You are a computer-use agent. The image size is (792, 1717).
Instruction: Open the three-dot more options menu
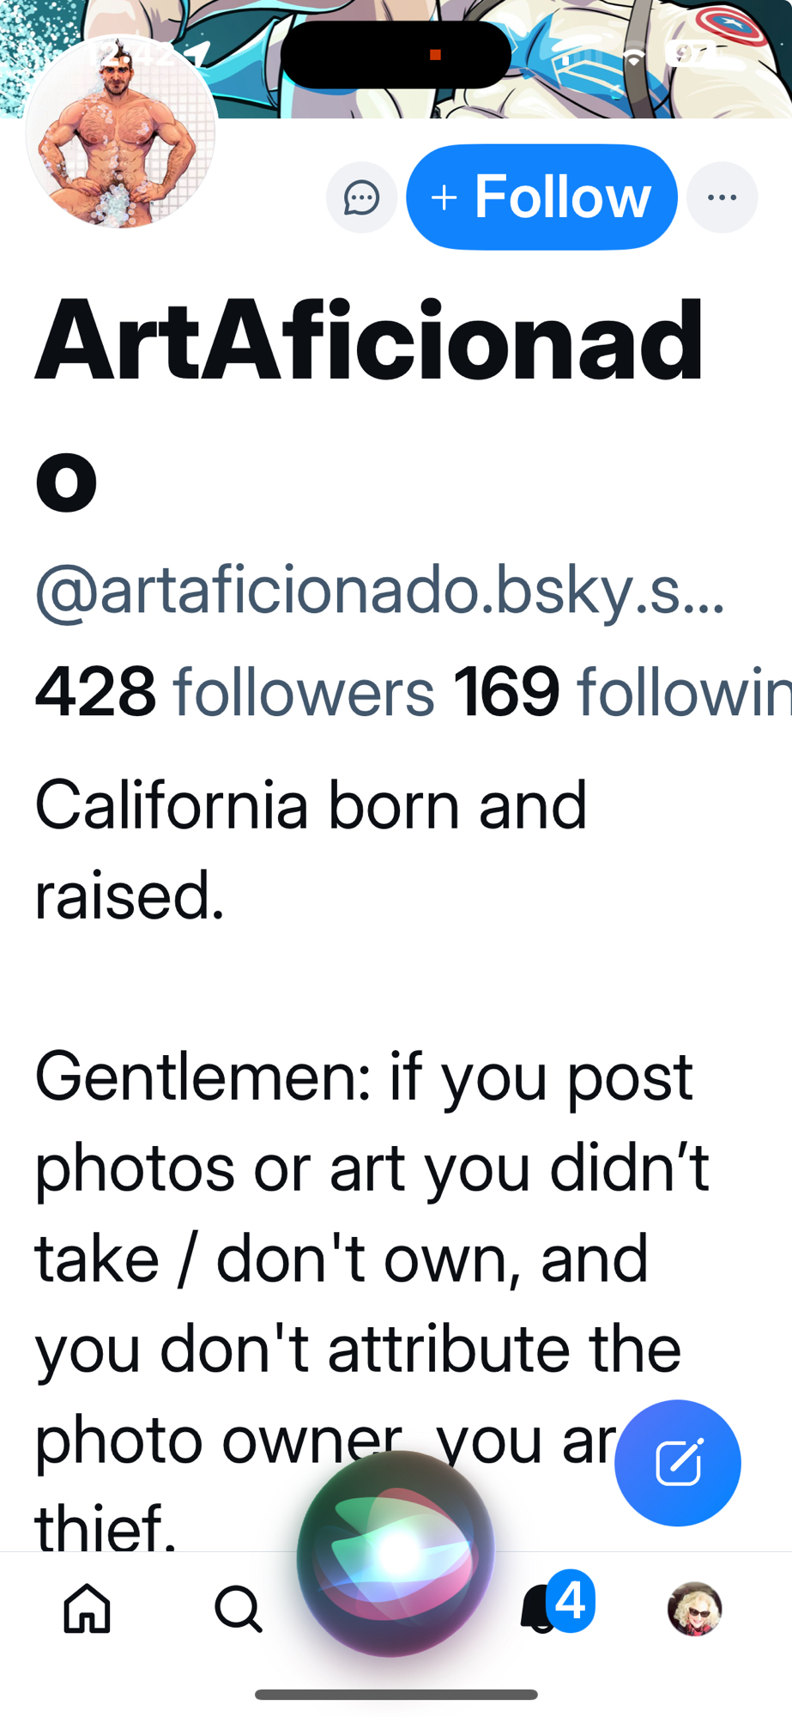click(722, 197)
